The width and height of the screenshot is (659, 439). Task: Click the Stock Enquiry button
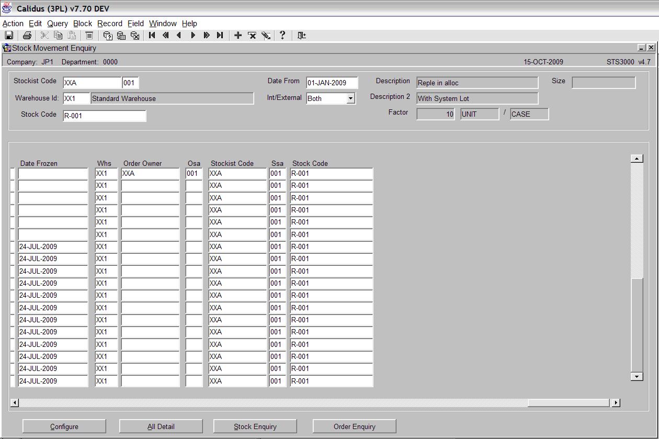click(255, 426)
